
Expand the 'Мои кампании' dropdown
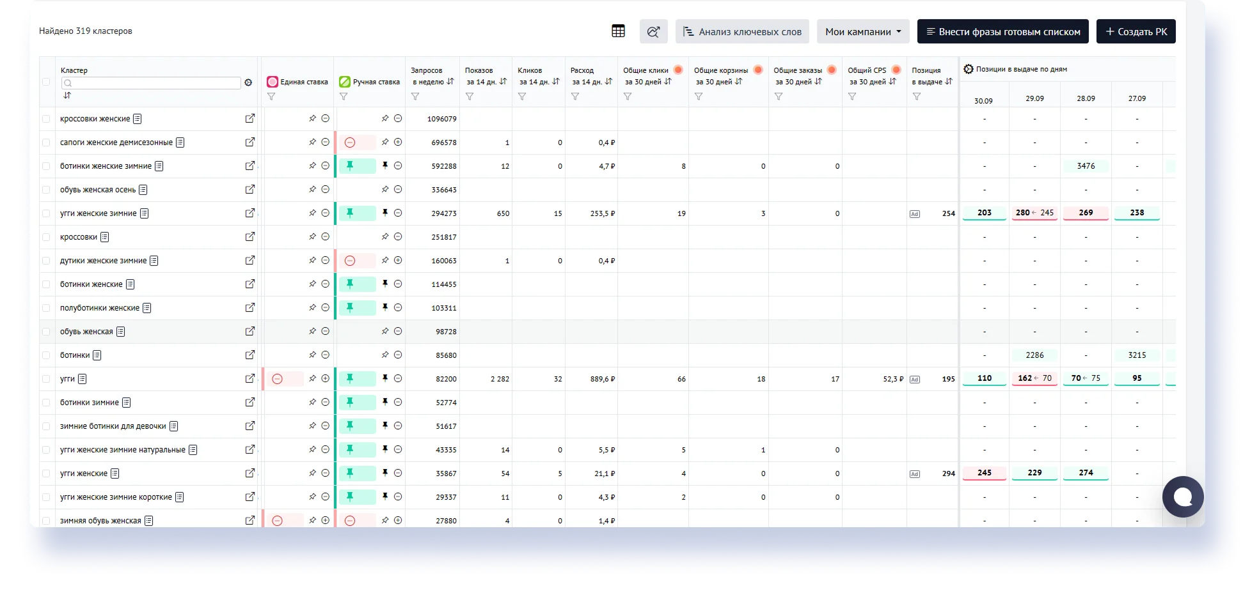point(862,31)
